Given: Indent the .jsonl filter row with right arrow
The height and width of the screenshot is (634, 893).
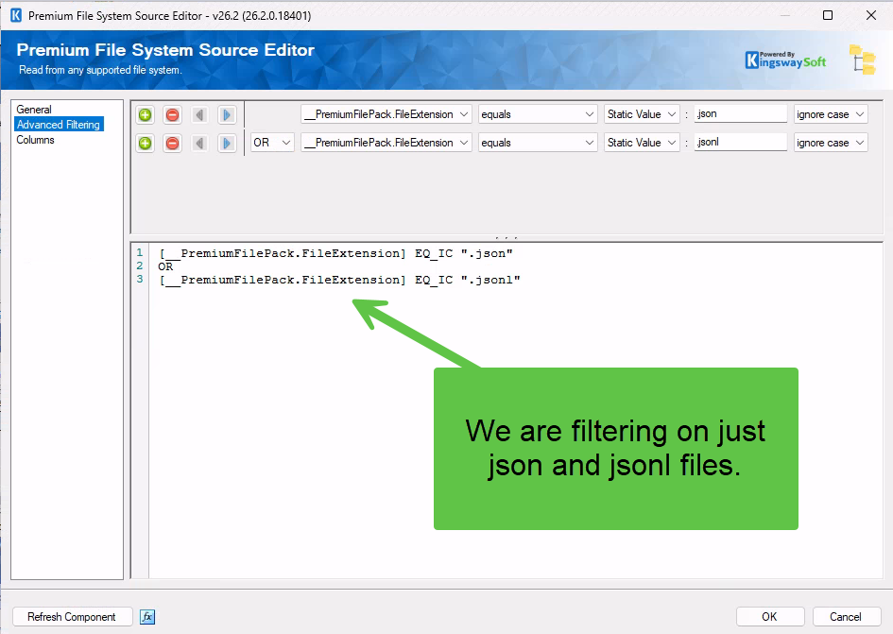Looking at the screenshot, I should click(227, 143).
